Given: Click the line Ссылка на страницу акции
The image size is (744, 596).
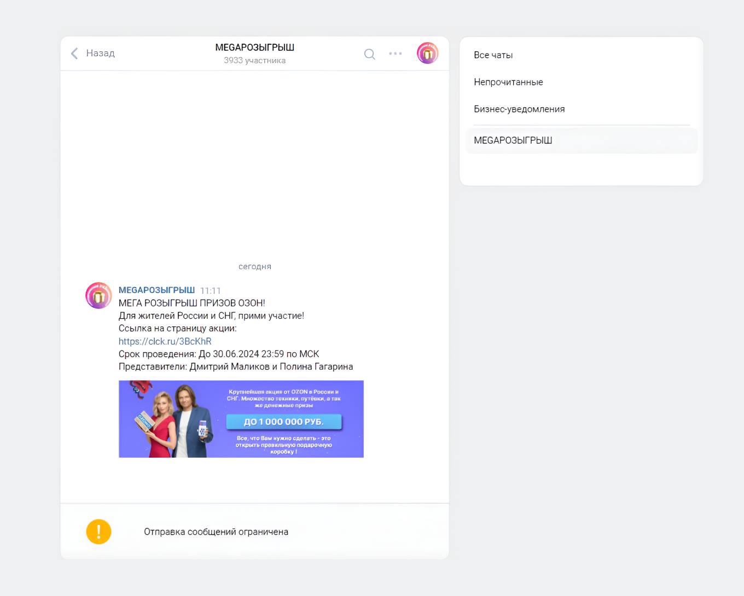Looking at the screenshot, I should click(178, 328).
